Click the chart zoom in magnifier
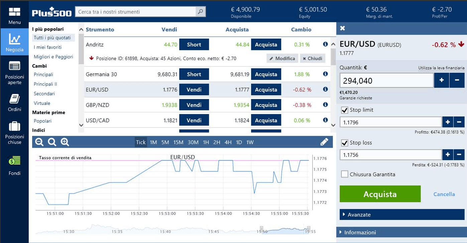Image resolution: width=467 pixels, height=243 pixels. [x=65, y=142]
